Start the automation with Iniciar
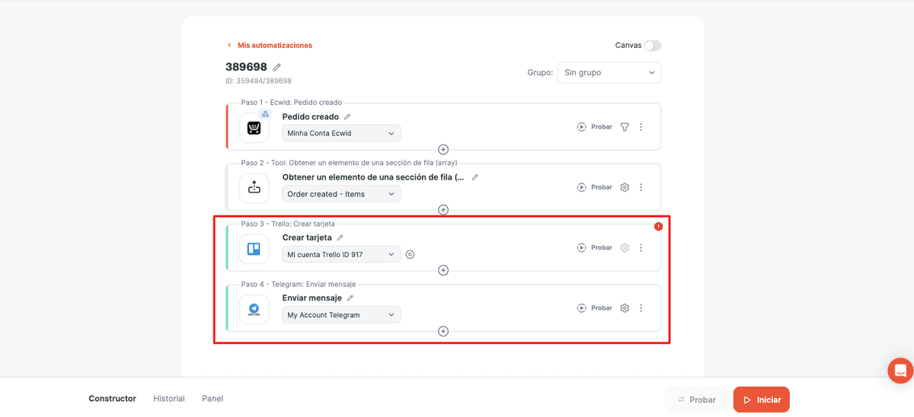 click(x=762, y=399)
